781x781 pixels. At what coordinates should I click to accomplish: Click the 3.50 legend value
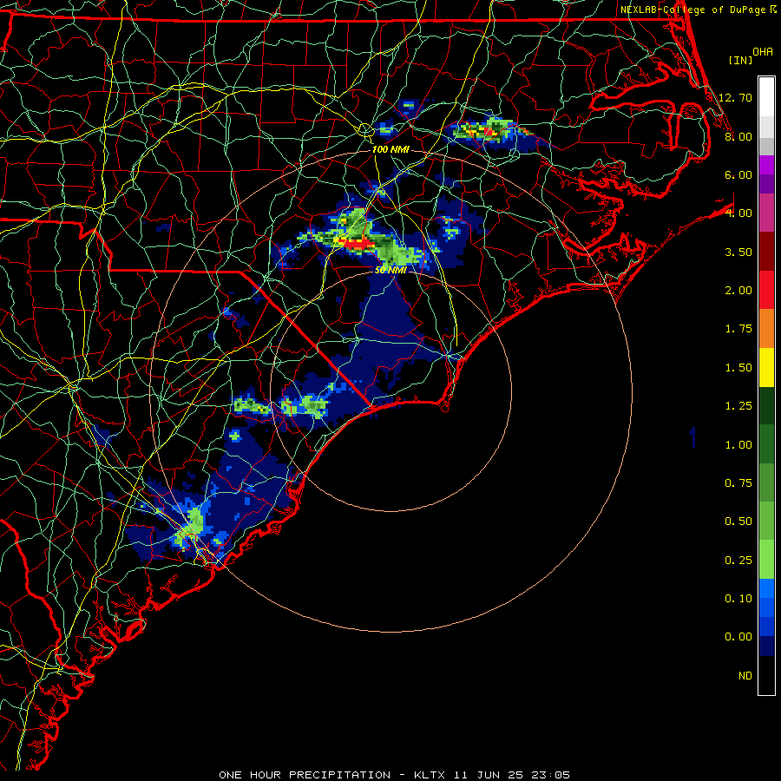pyautogui.click(x=738, y=252)
